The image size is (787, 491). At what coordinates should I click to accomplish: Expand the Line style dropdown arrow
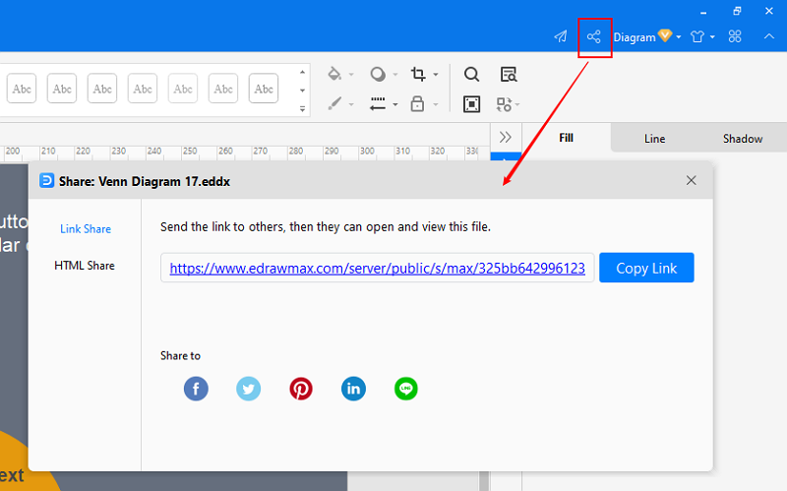click(x=395, y=104)
